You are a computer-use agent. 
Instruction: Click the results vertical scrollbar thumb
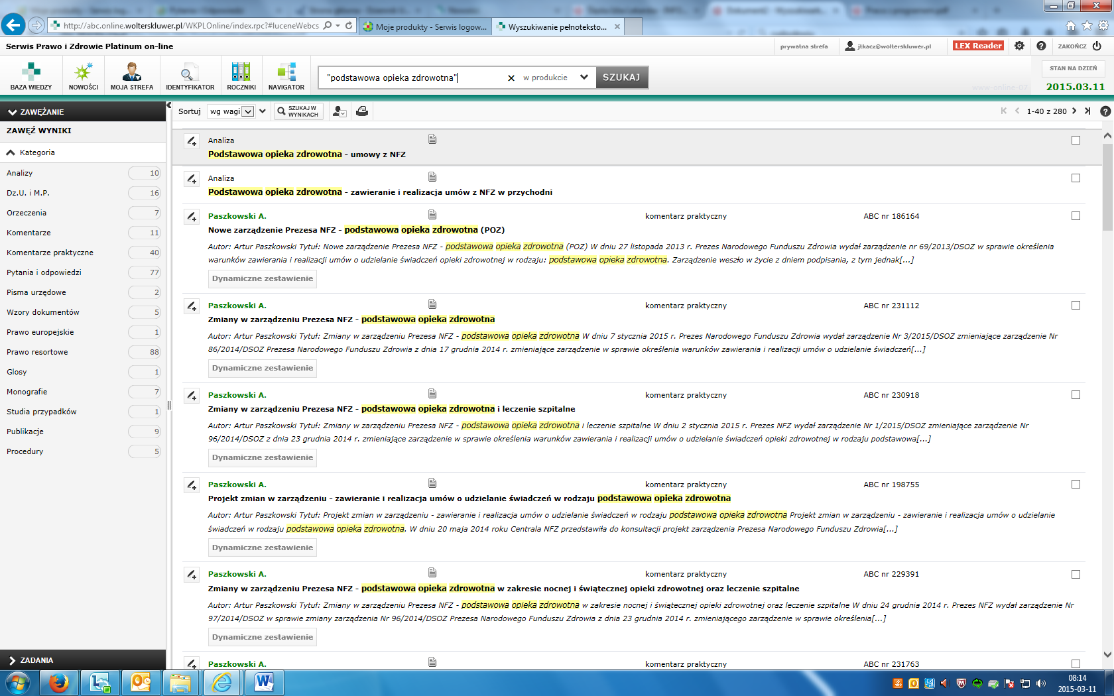(x=1107, y=187)
